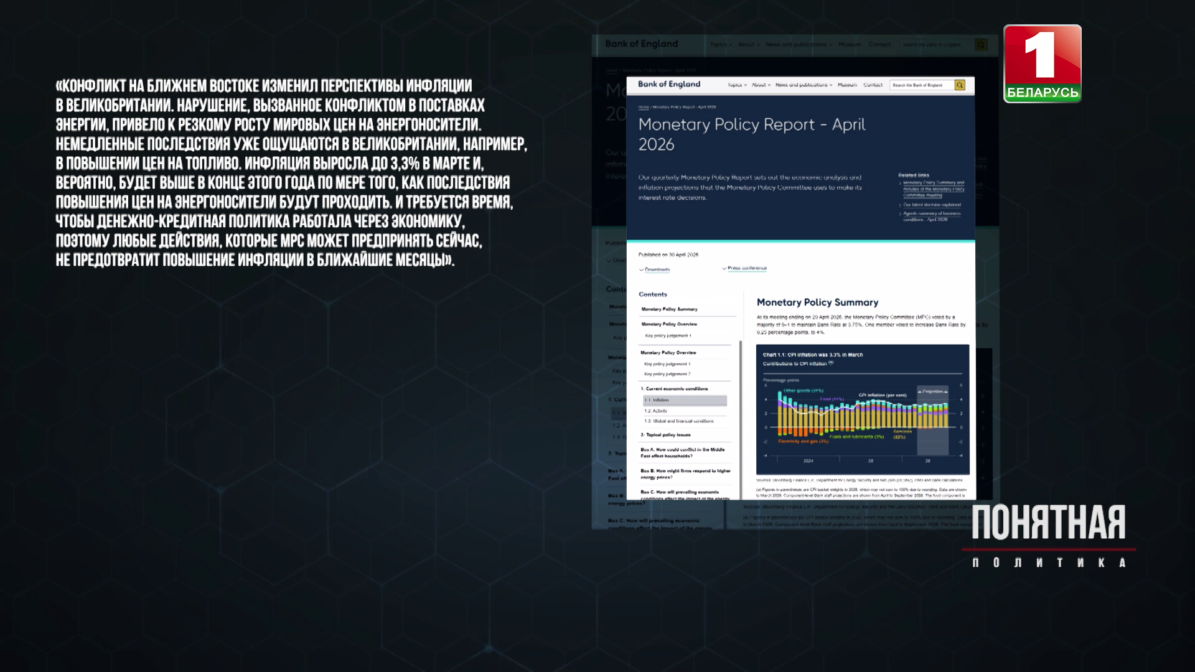Click the 'Projection' label on the chart

coord(932,391)
